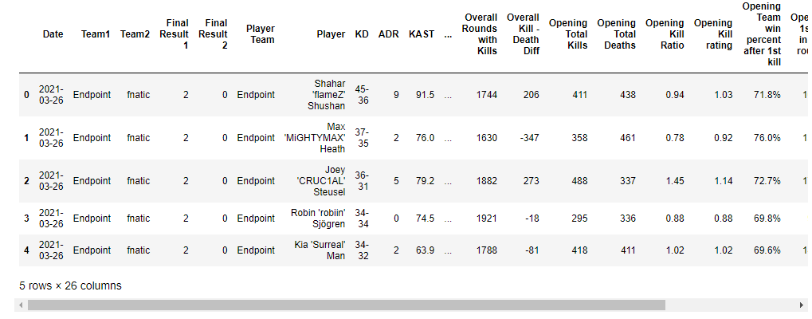Click the left scrollbar arrow
This screenshot has width=812, height=319.
(x=21, y=305)
